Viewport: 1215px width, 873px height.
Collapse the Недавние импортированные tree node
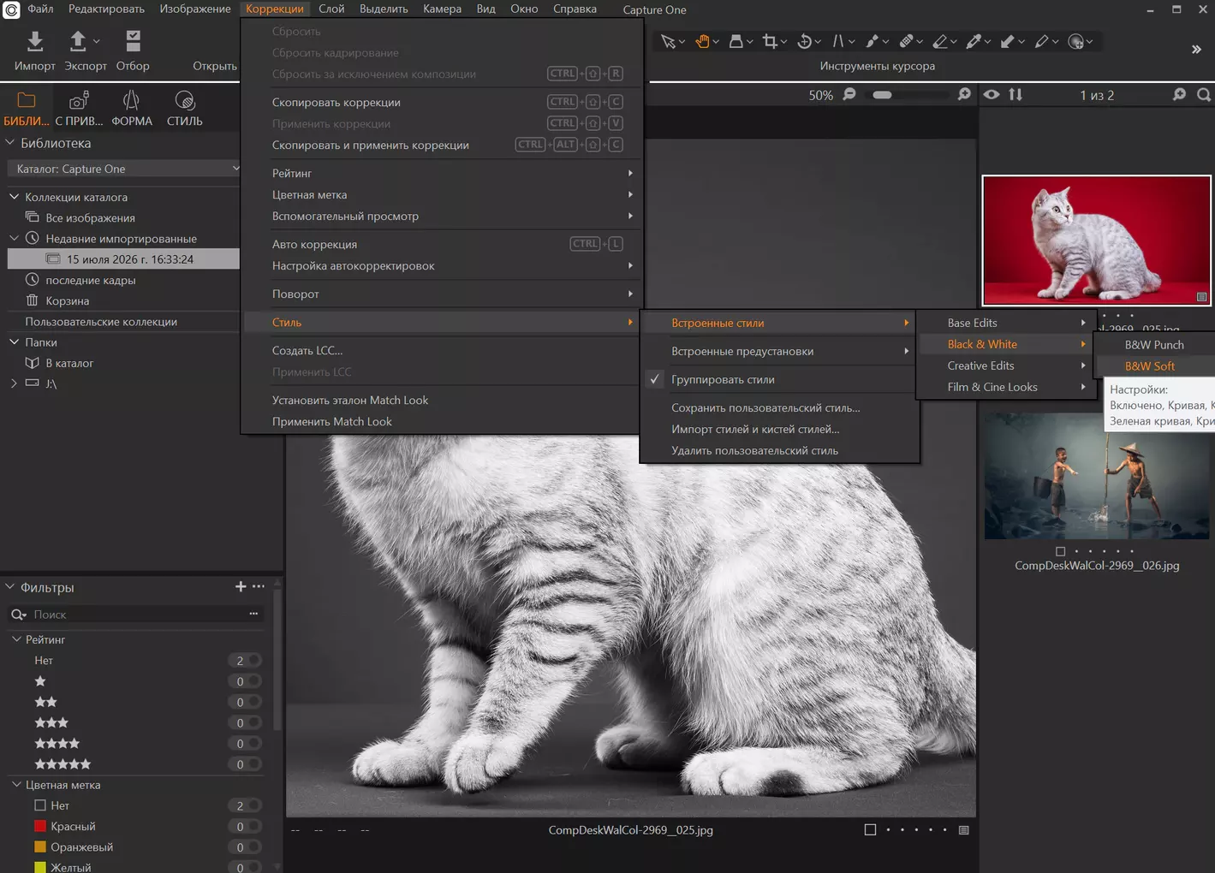pyautogui.click(x=15, y=238)
